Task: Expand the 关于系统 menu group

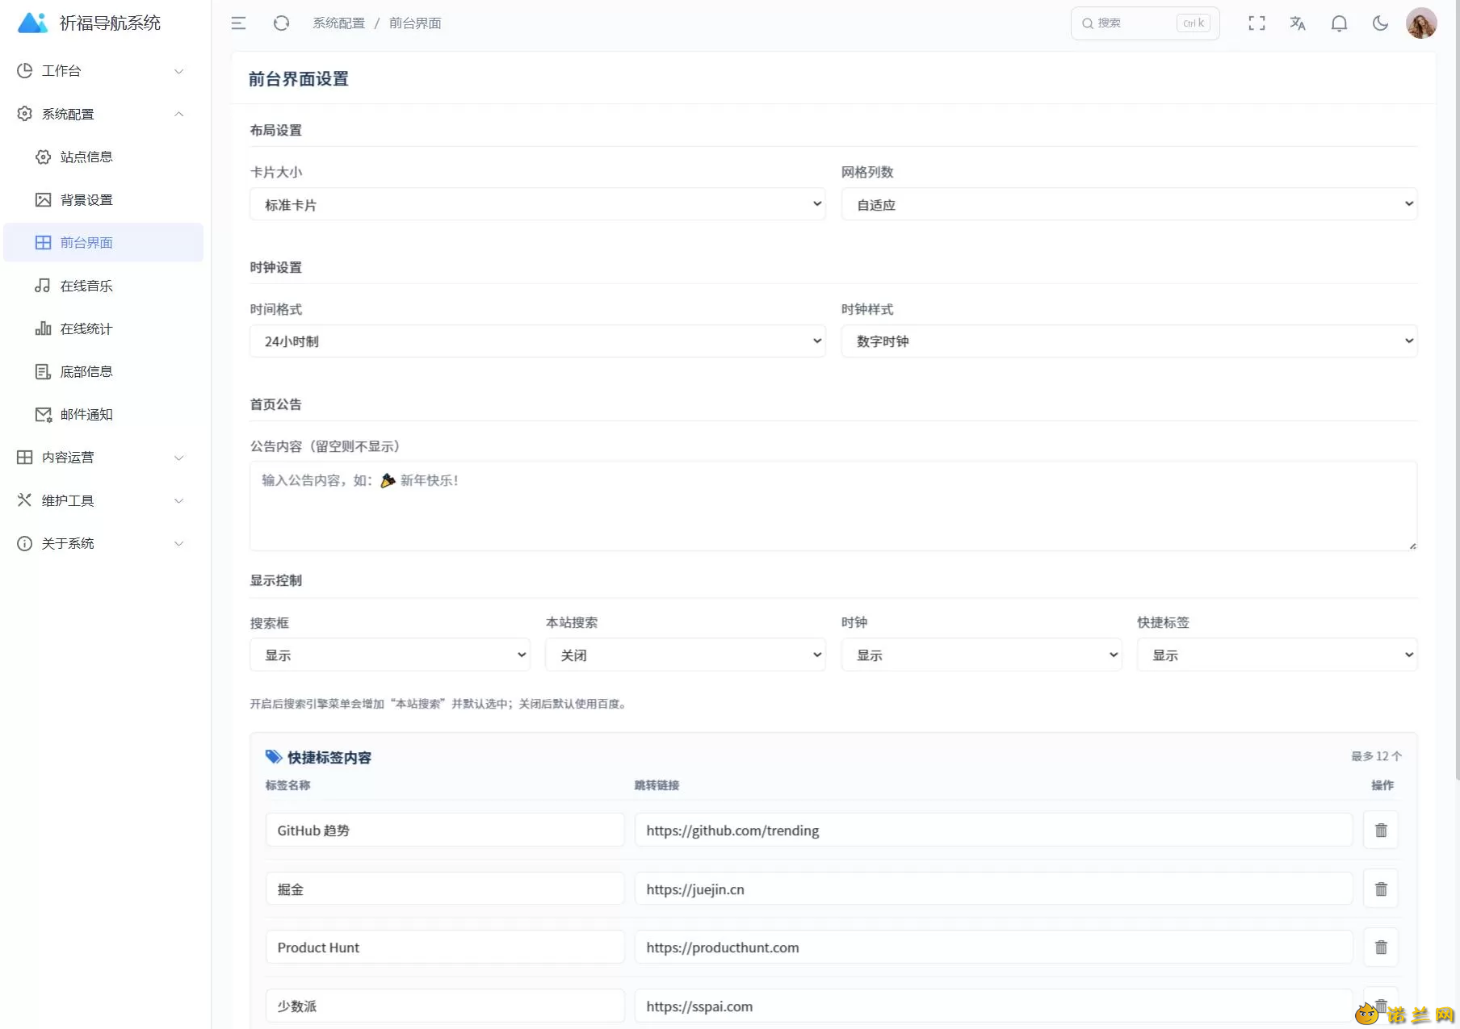Action: coord(103,543)
